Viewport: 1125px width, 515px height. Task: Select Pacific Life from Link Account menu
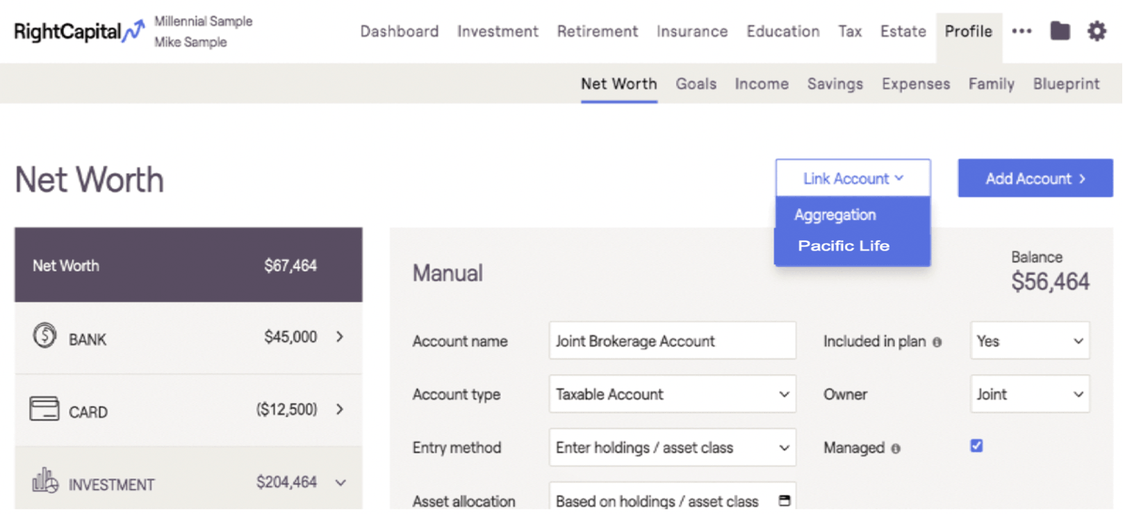click(844, 246)
